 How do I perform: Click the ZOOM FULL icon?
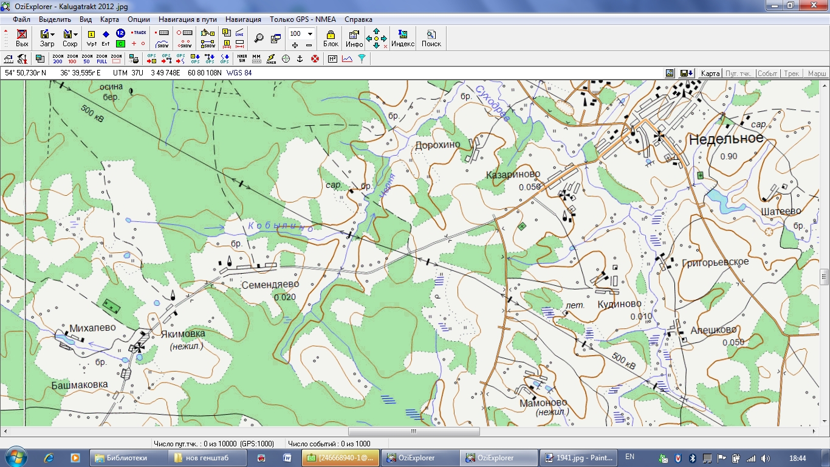[101, 59]
